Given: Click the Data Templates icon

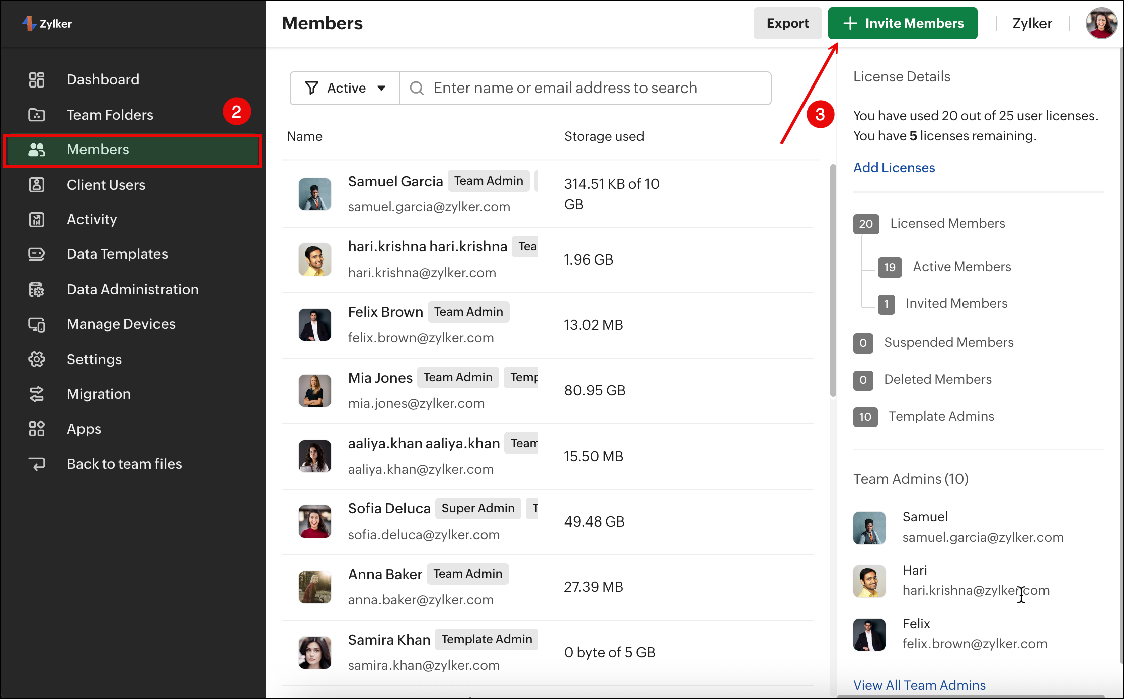Looking at the screenshot, I should [x=36, y=254].
